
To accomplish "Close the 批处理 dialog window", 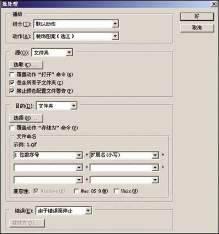I will tap(214, 4).
